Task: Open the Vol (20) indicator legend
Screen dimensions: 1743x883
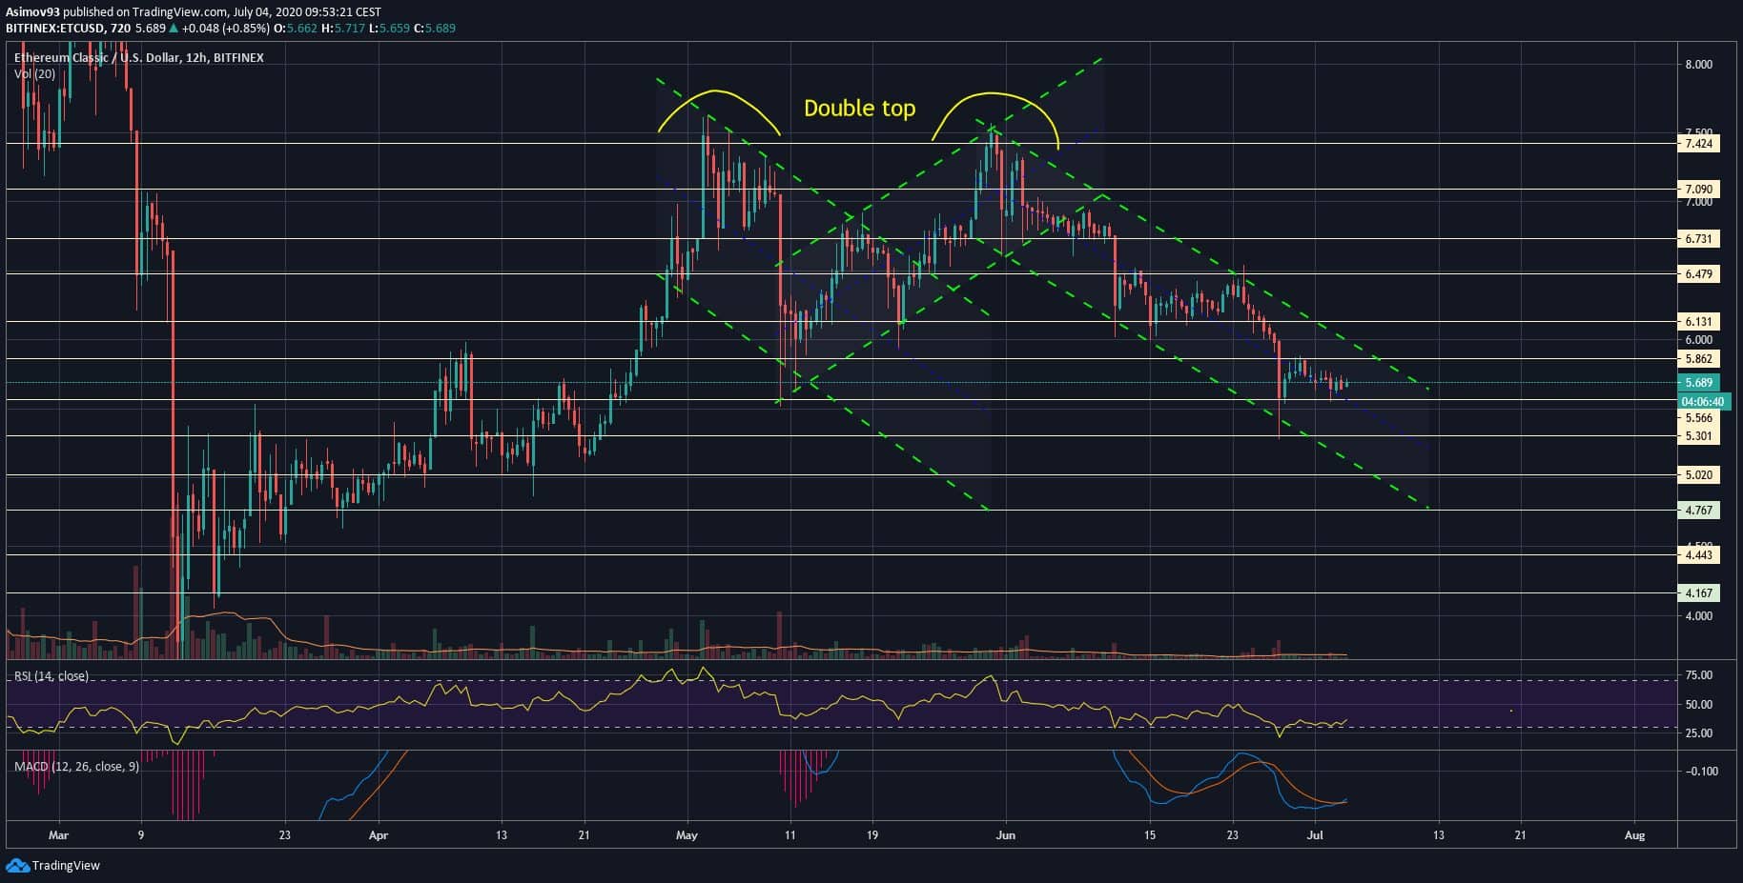Action: (x=34, y=73)
